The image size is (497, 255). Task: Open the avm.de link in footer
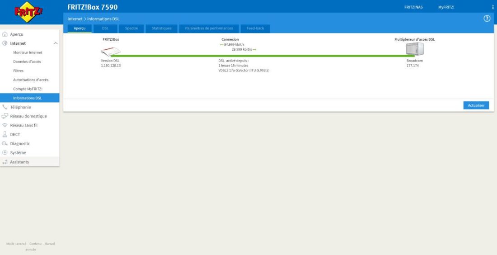tap(30, 249)
